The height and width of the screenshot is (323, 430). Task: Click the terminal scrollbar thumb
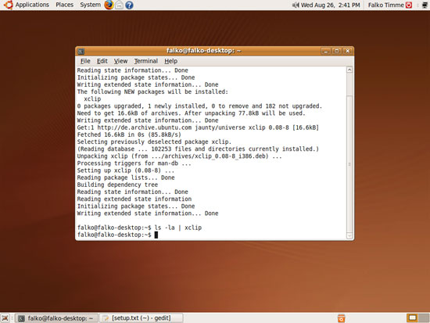pos(349,164)
